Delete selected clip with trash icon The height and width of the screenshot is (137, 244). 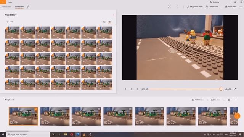(x=229, y=100)
